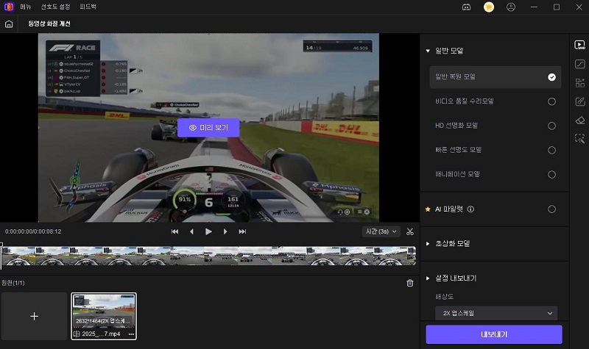Open the Discord community icon
The height and width of the screenshot is (349, 589).
466,7
